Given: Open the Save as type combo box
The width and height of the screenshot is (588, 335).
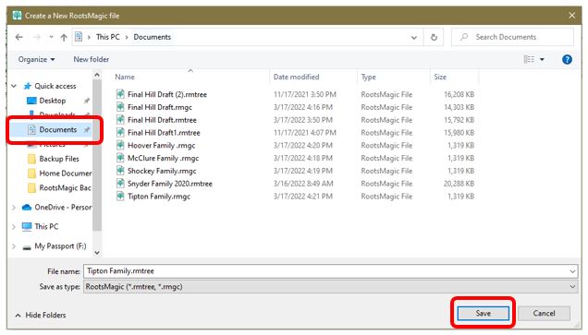Looking at the screenshot, I should point(330,287).
